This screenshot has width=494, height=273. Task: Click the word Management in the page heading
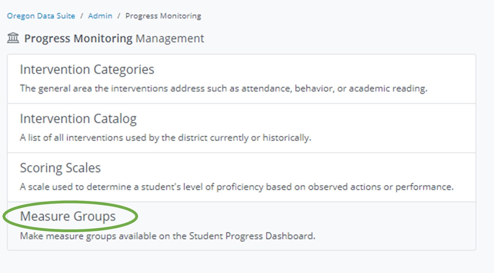[x=170, y=39]
